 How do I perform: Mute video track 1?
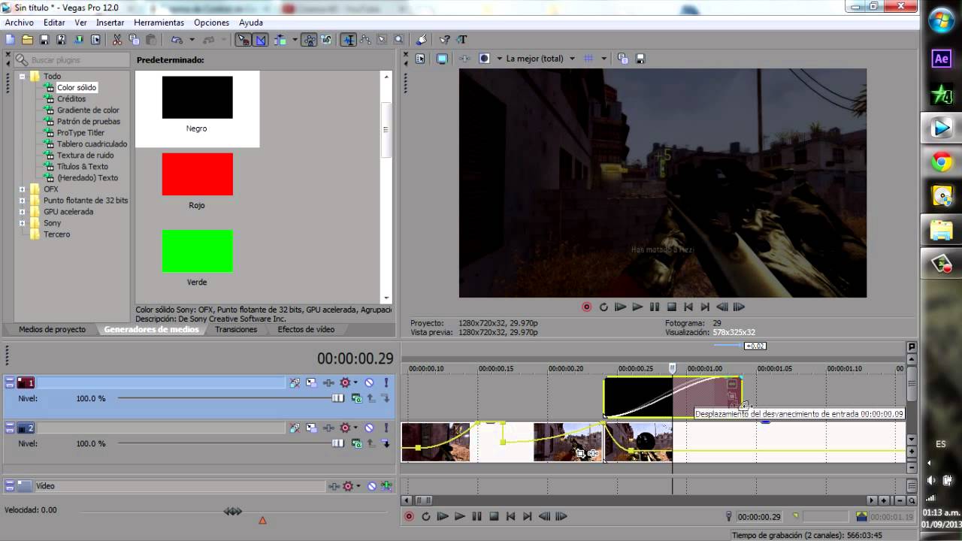coord(369,382)
